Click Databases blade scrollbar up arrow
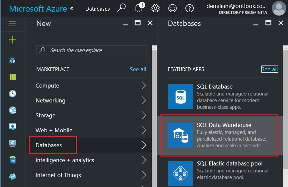 coord(286,48)
